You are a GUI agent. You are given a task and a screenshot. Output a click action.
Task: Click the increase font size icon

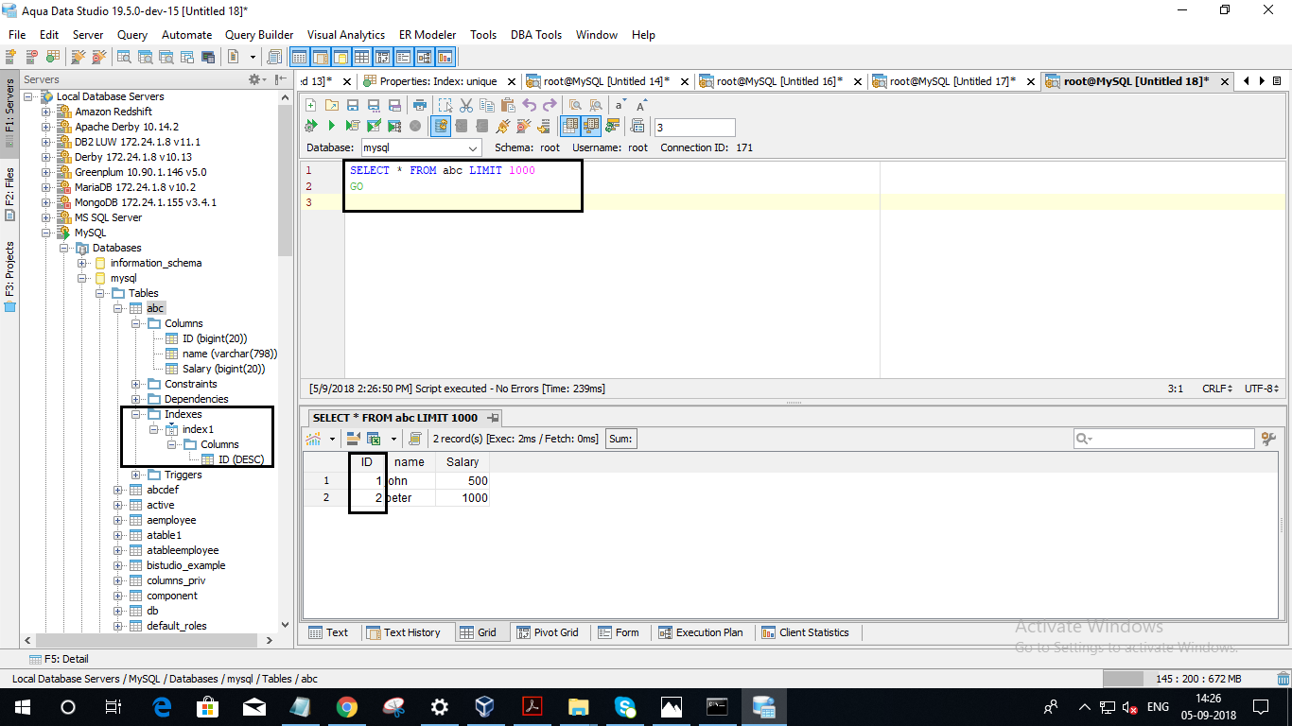(x=641, y=105)
